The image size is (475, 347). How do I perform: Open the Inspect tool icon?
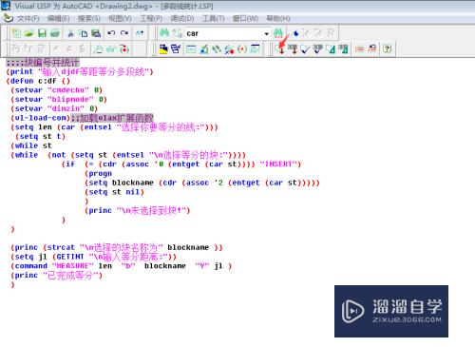tap(204, 49)
